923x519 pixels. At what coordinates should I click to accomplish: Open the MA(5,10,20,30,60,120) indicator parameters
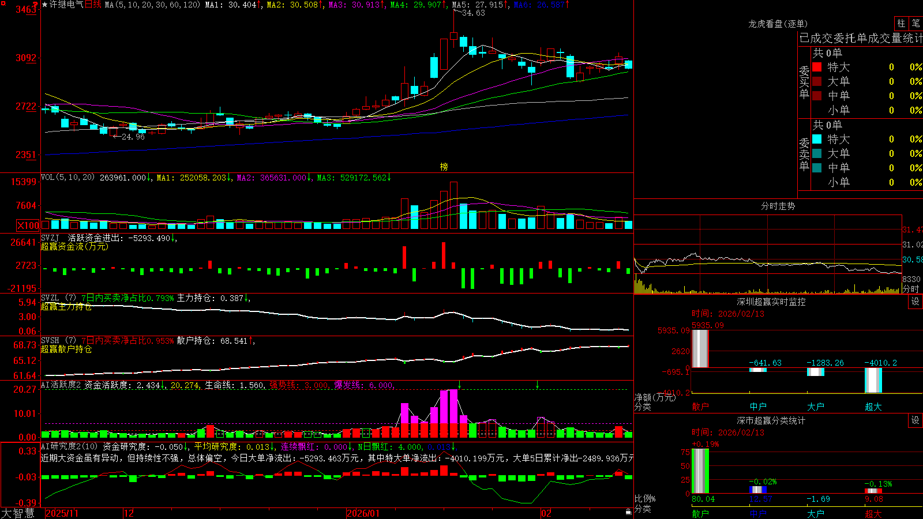point(152,5)
